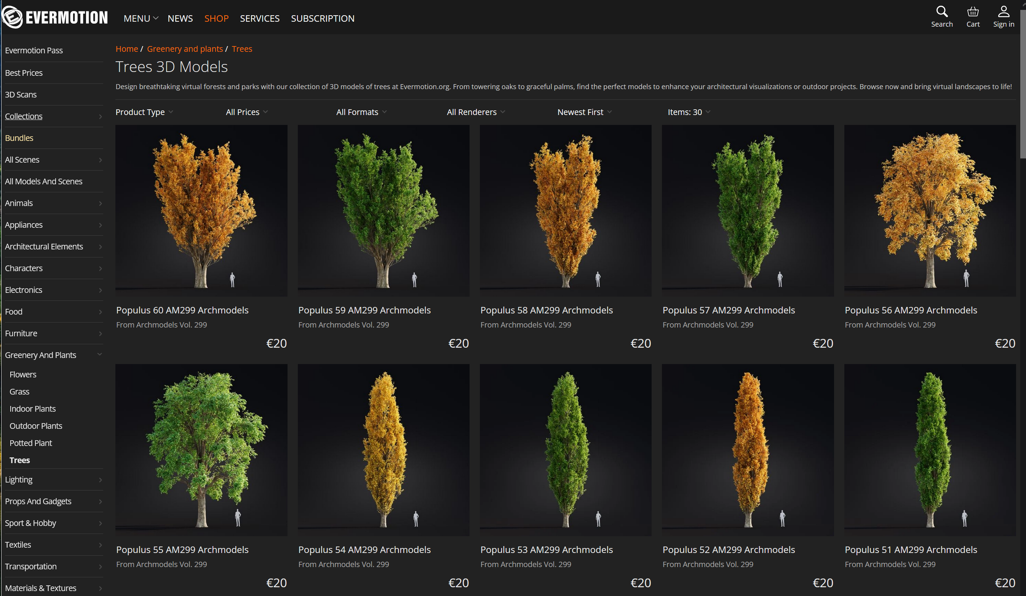
Task: Open Best Prices in sidebar
Action: [x=24, y=73]
